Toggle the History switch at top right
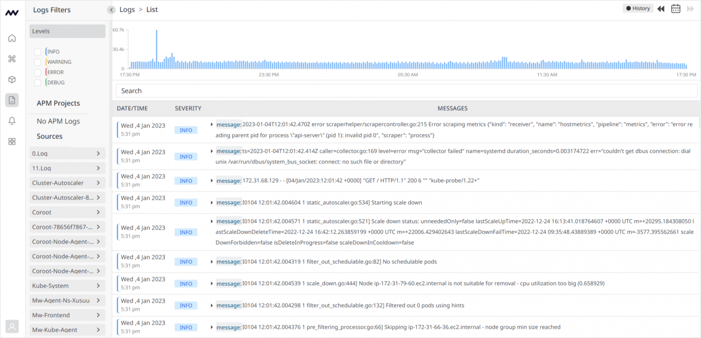Image resolution: width=701 pixels, height=338 pixels. [x=638, y=8]
